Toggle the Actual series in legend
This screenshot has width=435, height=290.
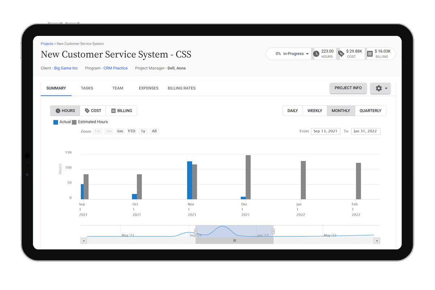tap(62, 122)
